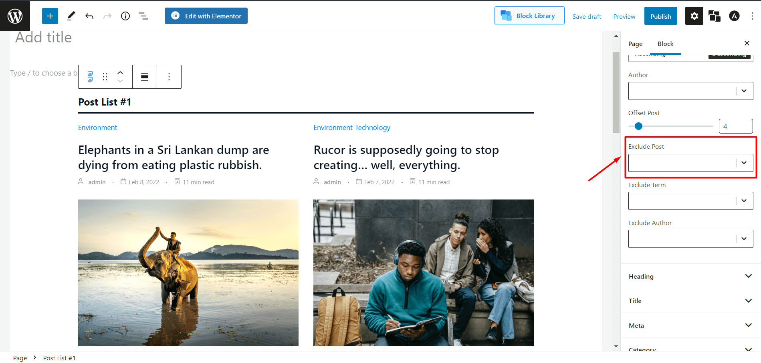This screenshot has width=761, height=363.
Task: Redo the last change
Action: pyautogui.click(x=107, y=16)
